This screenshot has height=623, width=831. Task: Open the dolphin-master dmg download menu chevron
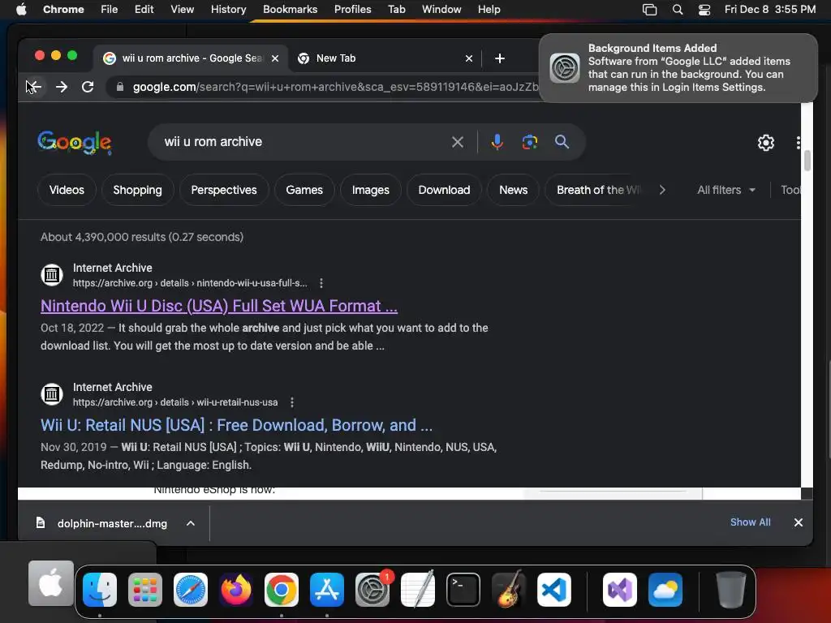[x=191, y=523]
